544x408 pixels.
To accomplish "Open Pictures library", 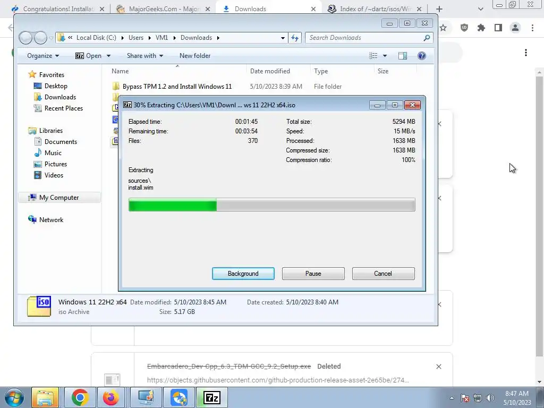I will (55, 164).
